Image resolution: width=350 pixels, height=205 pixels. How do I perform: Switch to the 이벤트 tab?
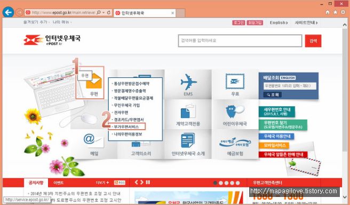(x=59, y=183)
